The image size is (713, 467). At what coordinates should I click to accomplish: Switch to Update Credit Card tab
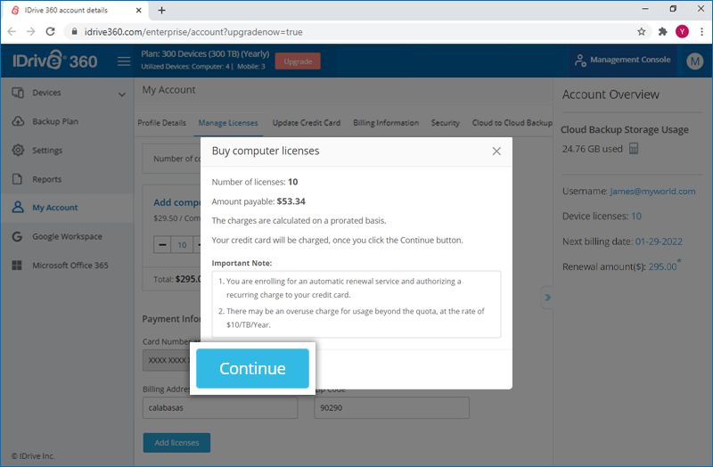tap(307, 123)
